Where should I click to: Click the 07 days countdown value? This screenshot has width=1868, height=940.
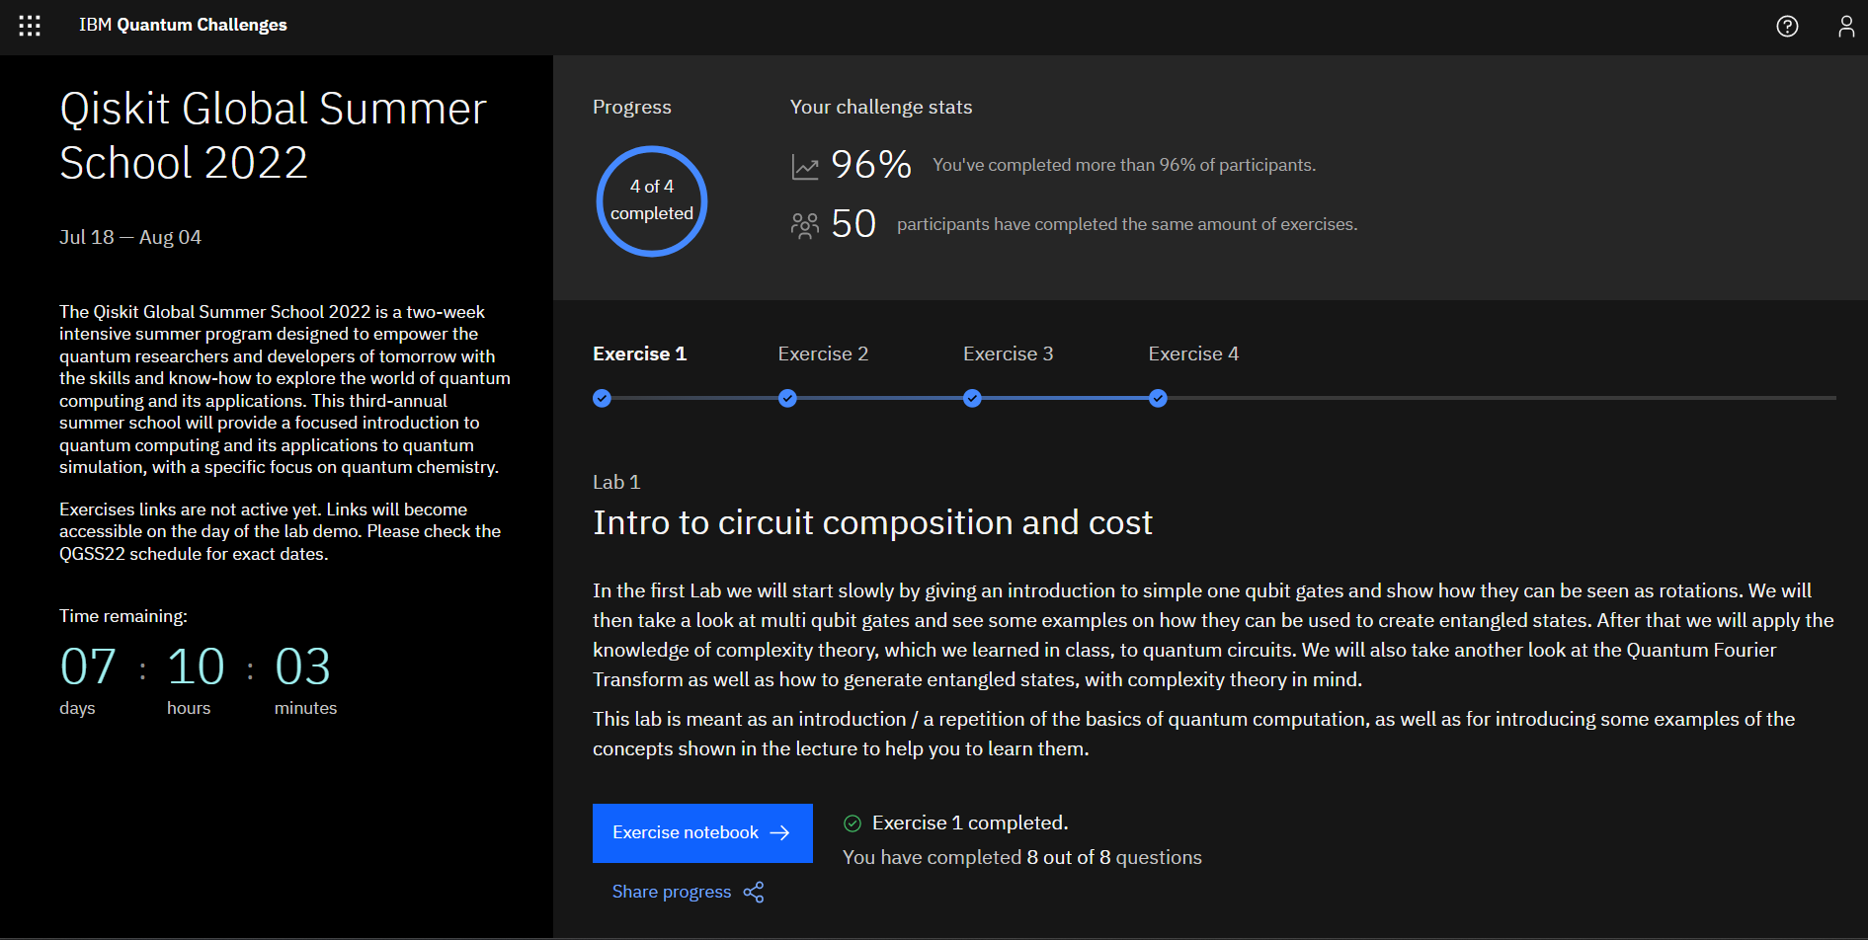click(88, 667)
